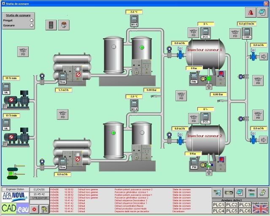Switch to English version via flag
This screenshot has width=270, height=216.
click(x=260, y=208)
